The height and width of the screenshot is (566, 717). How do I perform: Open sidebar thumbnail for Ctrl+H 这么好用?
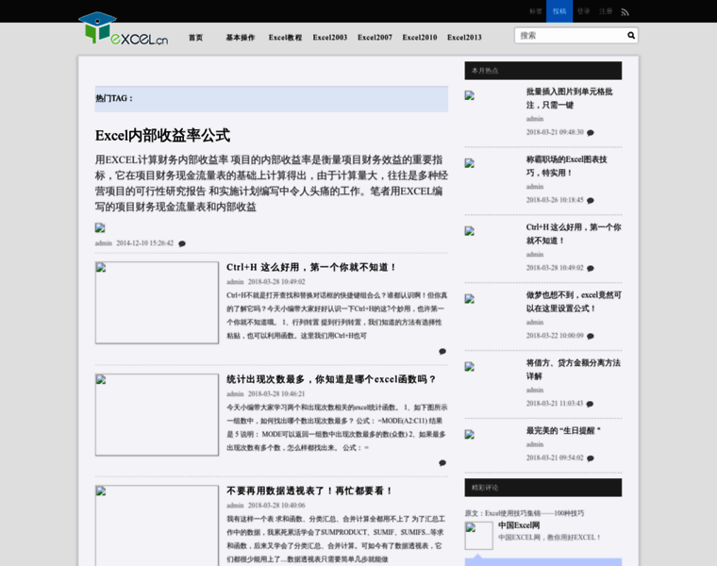(x=470, y=231)
